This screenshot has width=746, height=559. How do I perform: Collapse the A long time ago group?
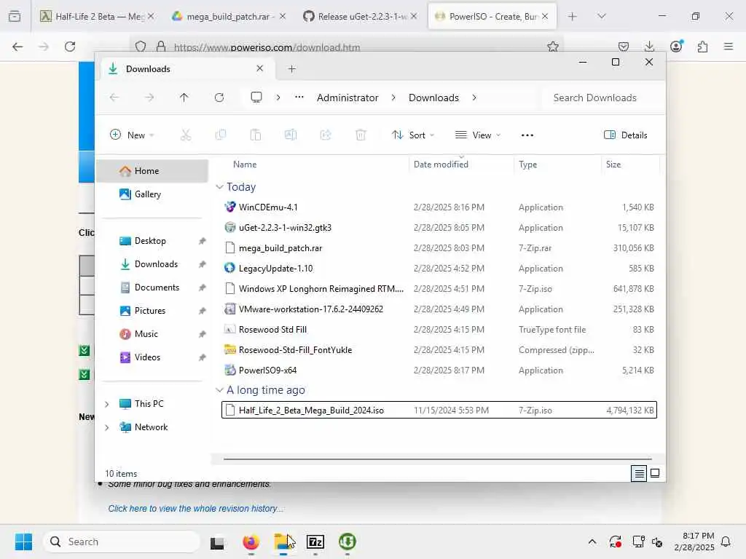(x=219, y=390)
